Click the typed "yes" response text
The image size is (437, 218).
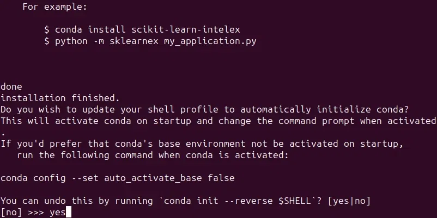click(x=58, y=213)
